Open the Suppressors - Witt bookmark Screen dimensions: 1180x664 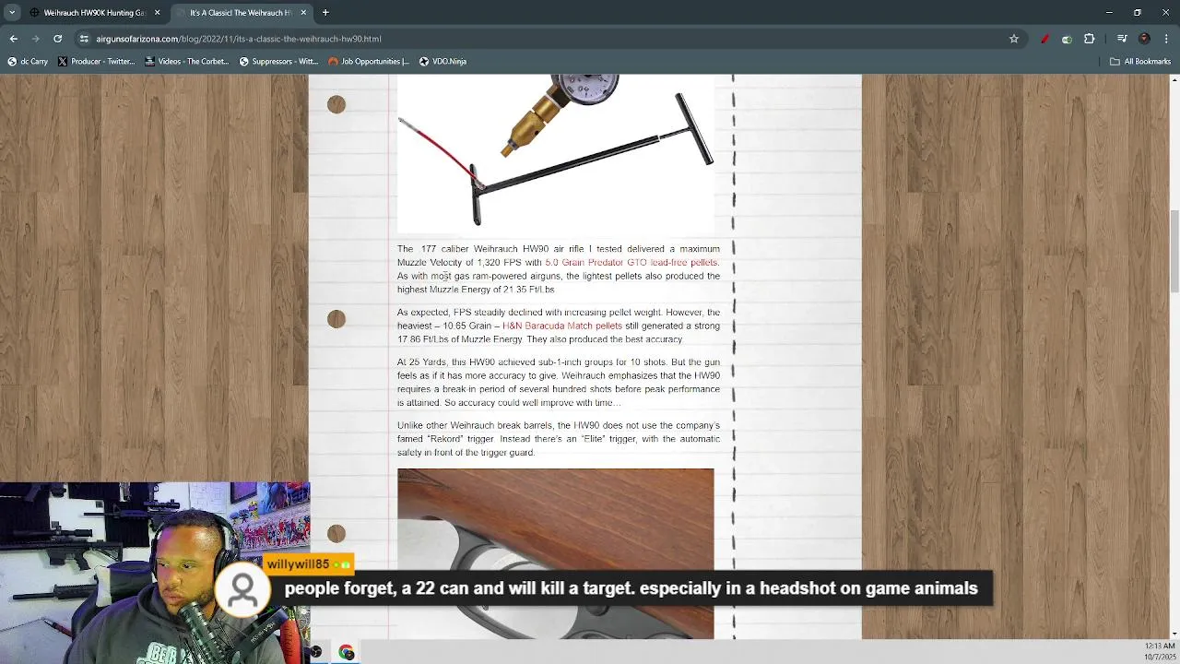tap(278, 61)
